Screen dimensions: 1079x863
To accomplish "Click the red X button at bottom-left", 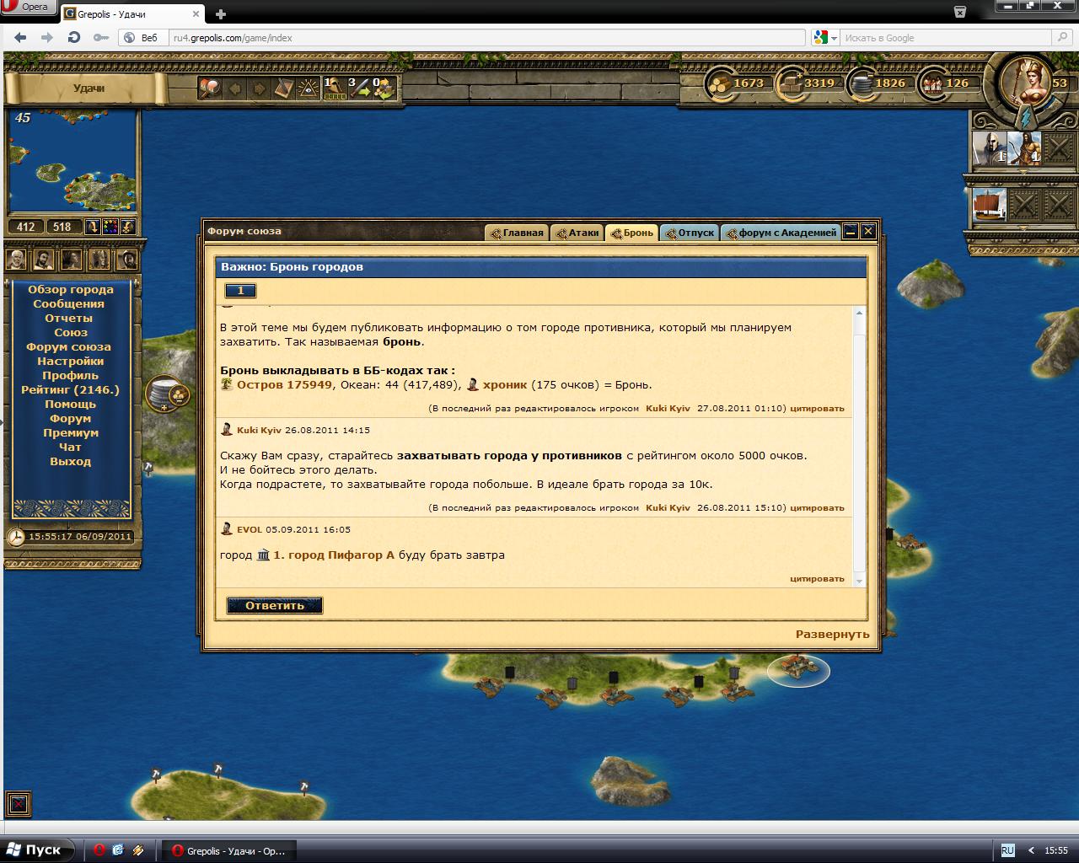I will (18, 803).
